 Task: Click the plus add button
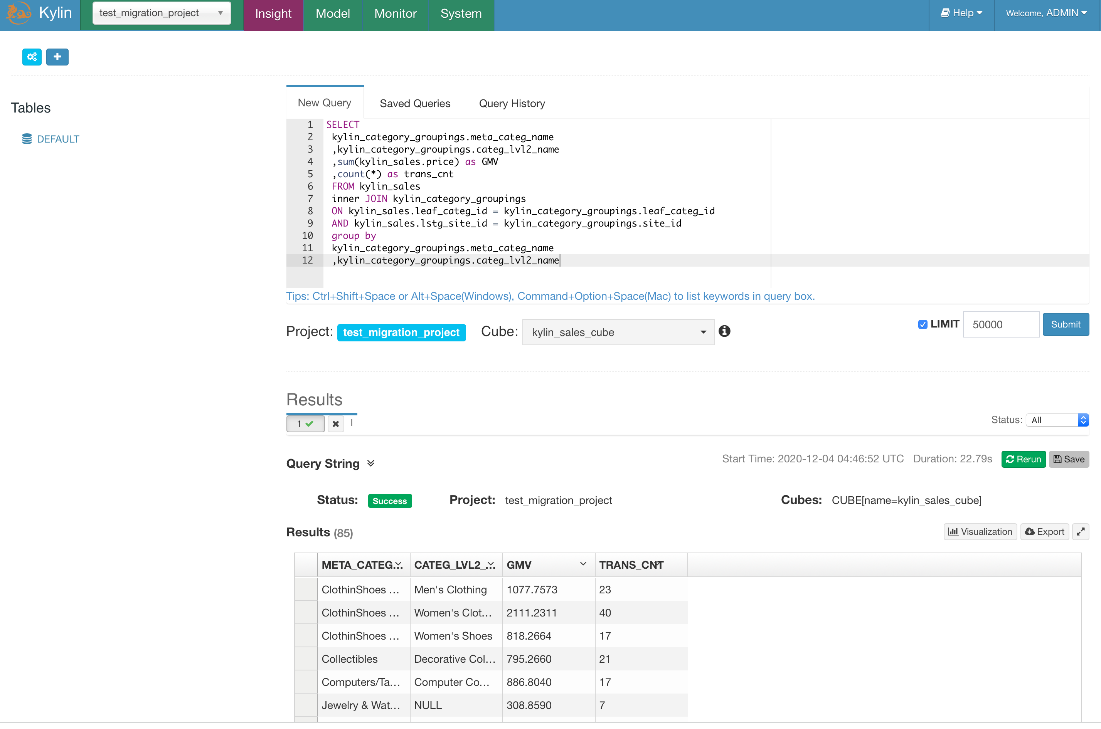(x=57, y=57)
